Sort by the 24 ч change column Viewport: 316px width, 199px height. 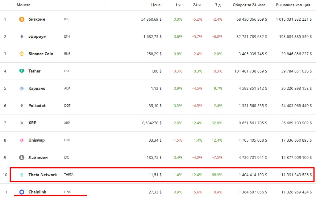(197, 5)
